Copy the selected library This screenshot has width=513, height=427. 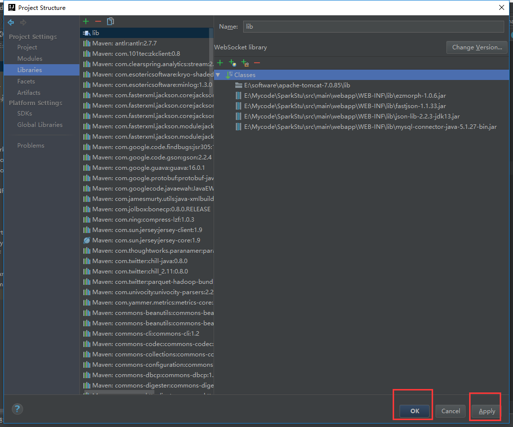[x=110, y=21]
